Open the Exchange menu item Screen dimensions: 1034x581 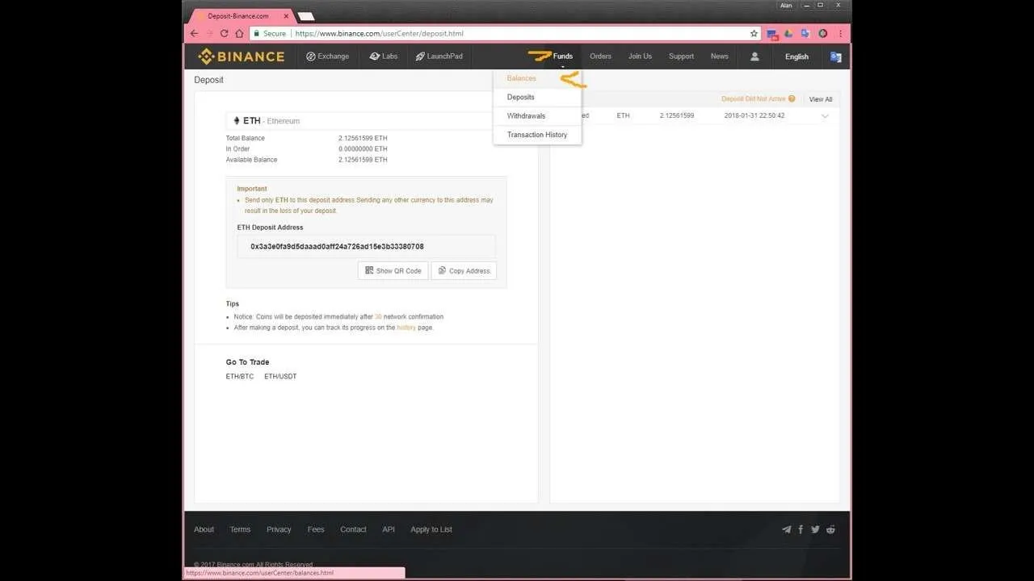(327, 56)
